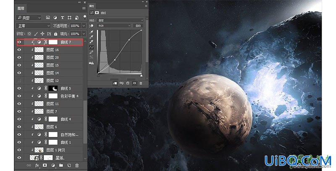The image size is (336, 171).
Task: Hide the 色彩平衡 4 layer
Action: 19,96
